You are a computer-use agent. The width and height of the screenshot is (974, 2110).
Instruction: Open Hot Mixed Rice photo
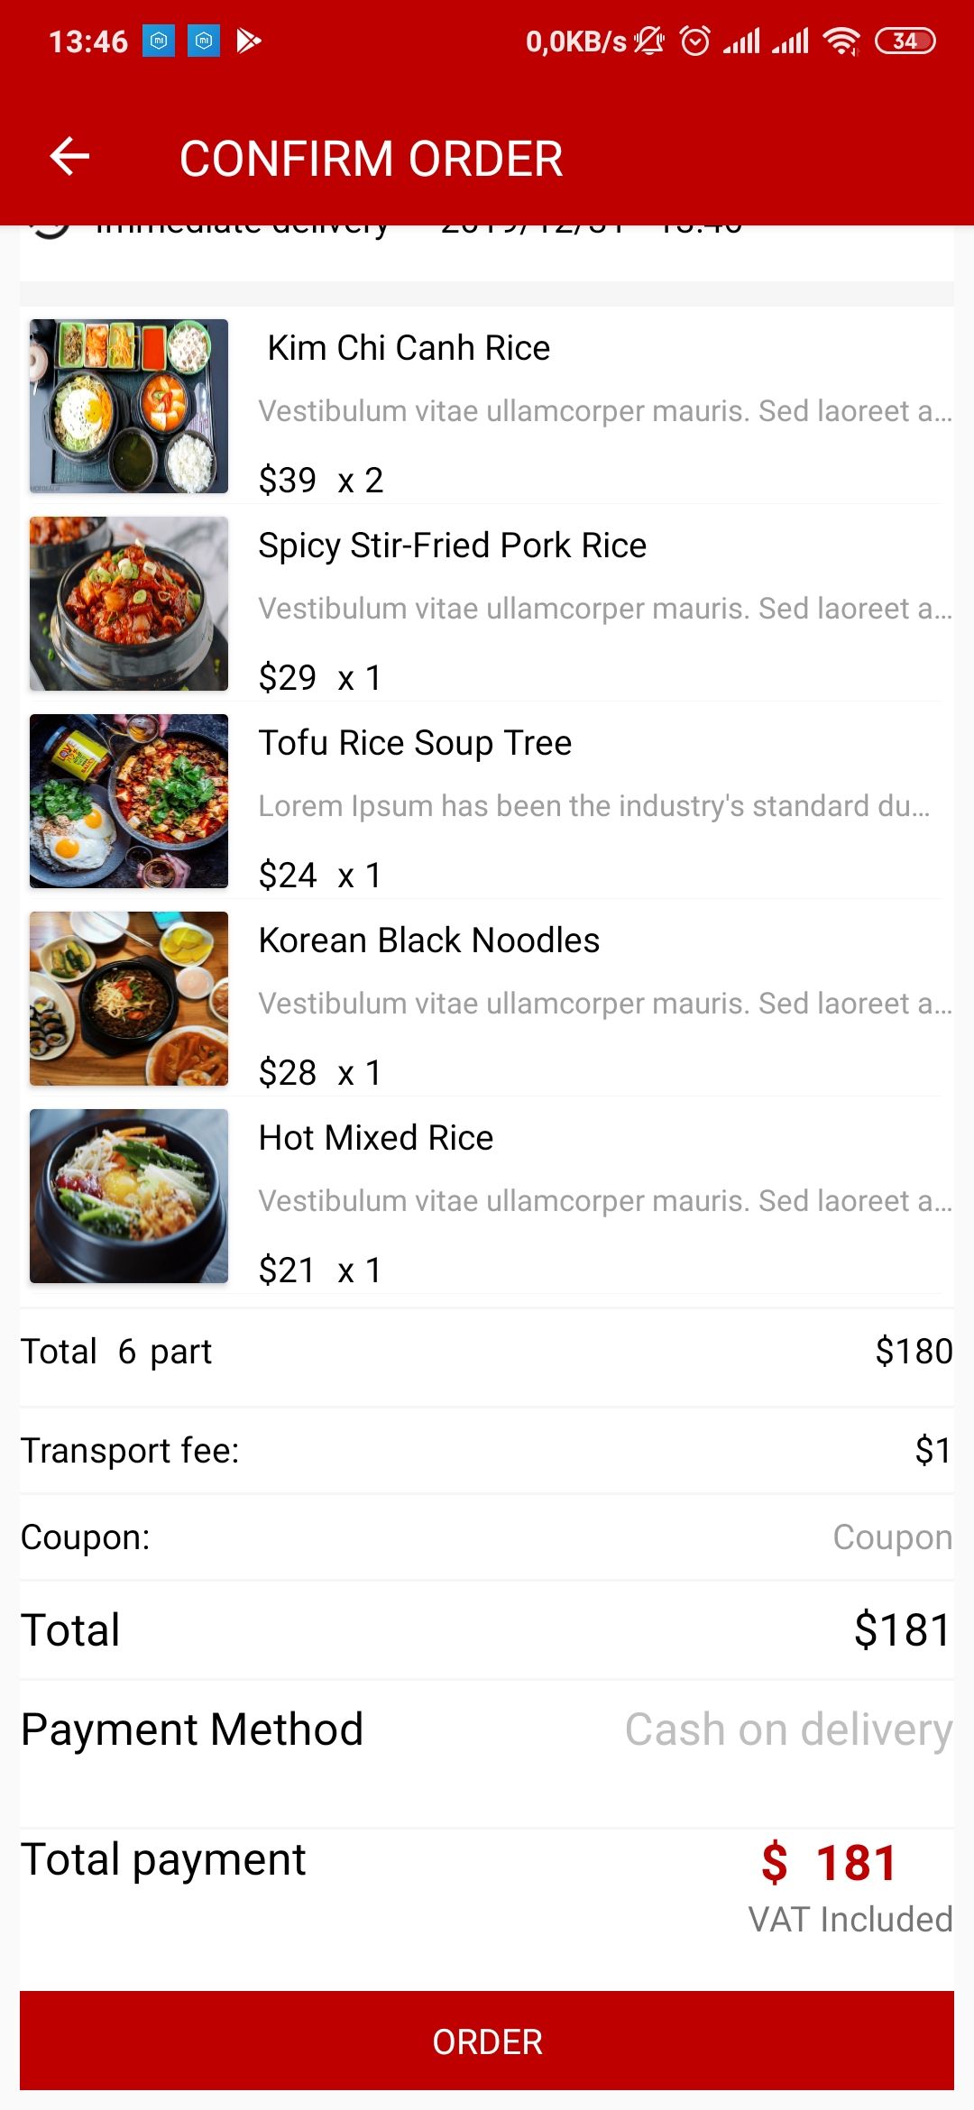129,1196
